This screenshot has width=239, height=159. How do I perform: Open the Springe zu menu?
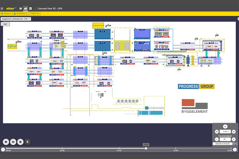pos(6,14)
